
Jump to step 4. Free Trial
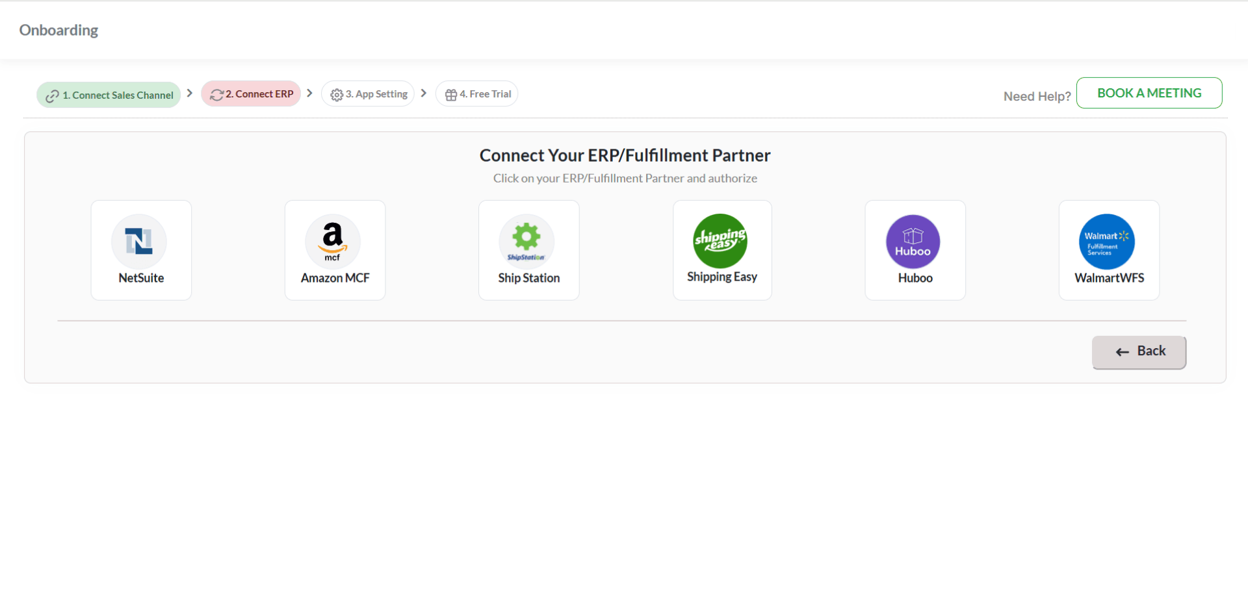[x=476, y=94]
